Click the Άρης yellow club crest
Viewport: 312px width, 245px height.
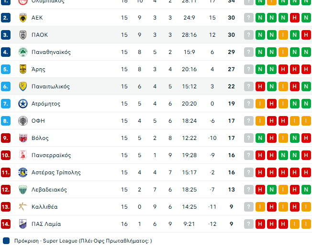pyautogui.click(x=22, y=69)
